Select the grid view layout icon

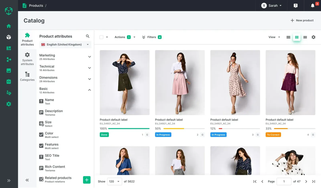click(x=297, y=37)
